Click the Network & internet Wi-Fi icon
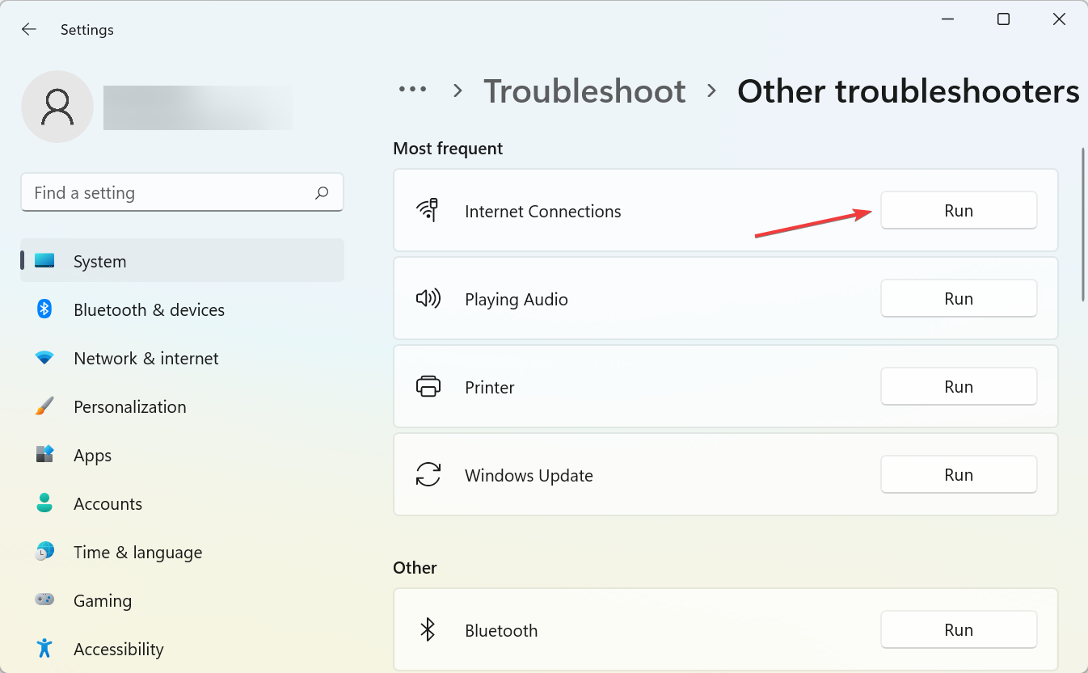Image resolution: width=1088 pixels, height=673 pixels. coord(44,358)
